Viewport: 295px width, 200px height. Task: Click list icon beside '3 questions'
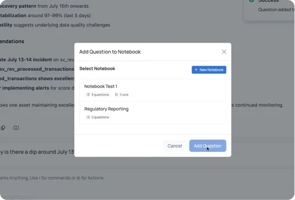coord(88,94)
